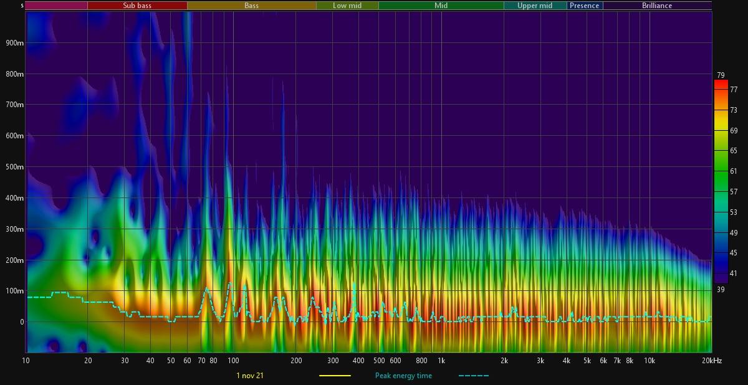
Task: Click the 1k frequency axis label
Action: coord(441,361)
